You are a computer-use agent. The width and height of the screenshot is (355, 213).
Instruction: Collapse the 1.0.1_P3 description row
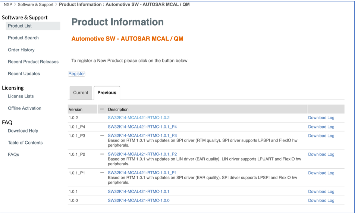(x=102, y=136)
